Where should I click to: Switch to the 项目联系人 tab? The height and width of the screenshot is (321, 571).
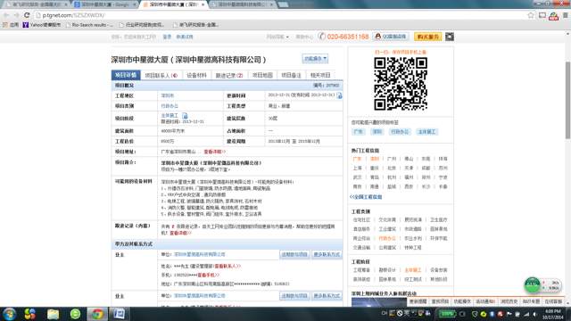pyautogui.click(x=161, y=75)
